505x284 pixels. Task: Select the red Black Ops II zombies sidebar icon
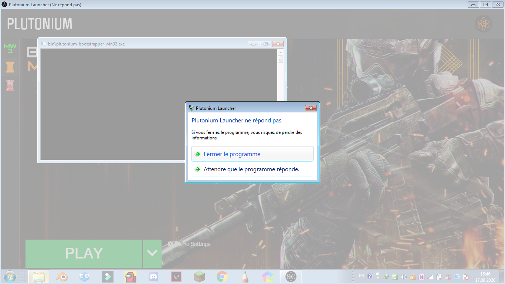10,86
